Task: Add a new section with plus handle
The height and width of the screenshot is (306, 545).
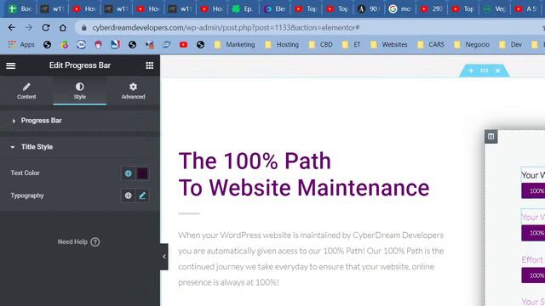Action: 471,71
